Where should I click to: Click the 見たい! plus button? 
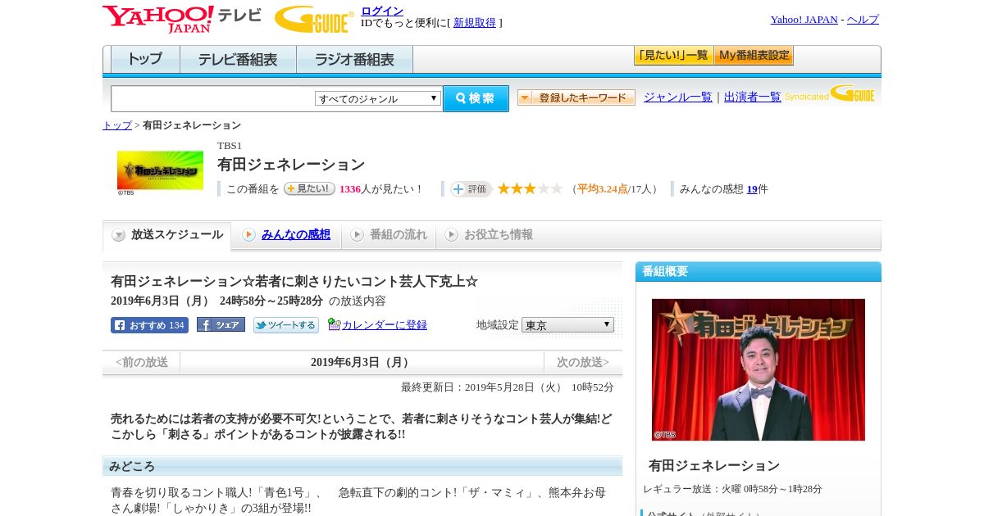[x=309, y=188]
